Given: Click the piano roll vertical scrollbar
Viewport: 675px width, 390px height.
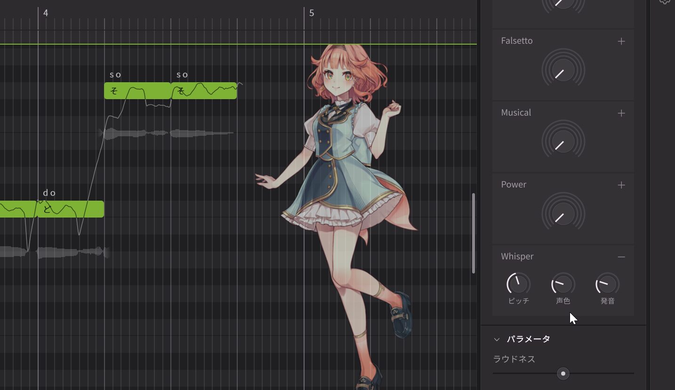Looking at the screenshot, I should [x=474, y=234].
